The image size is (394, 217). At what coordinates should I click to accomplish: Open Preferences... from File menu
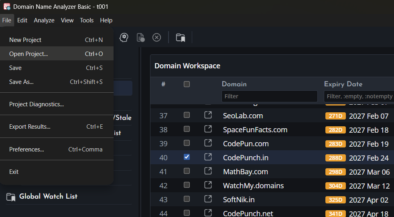(57, 149)
